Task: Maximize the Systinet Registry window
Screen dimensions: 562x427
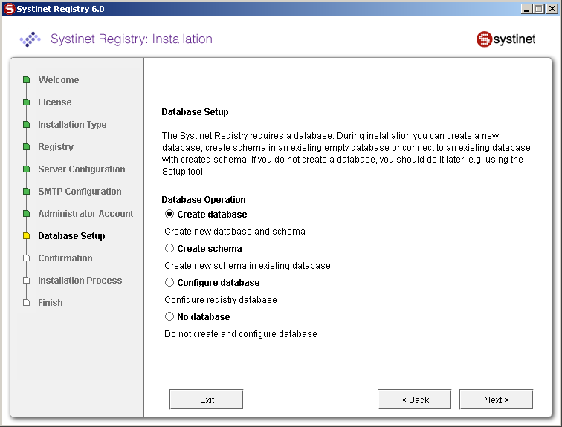Action: (x=539, y=9)
